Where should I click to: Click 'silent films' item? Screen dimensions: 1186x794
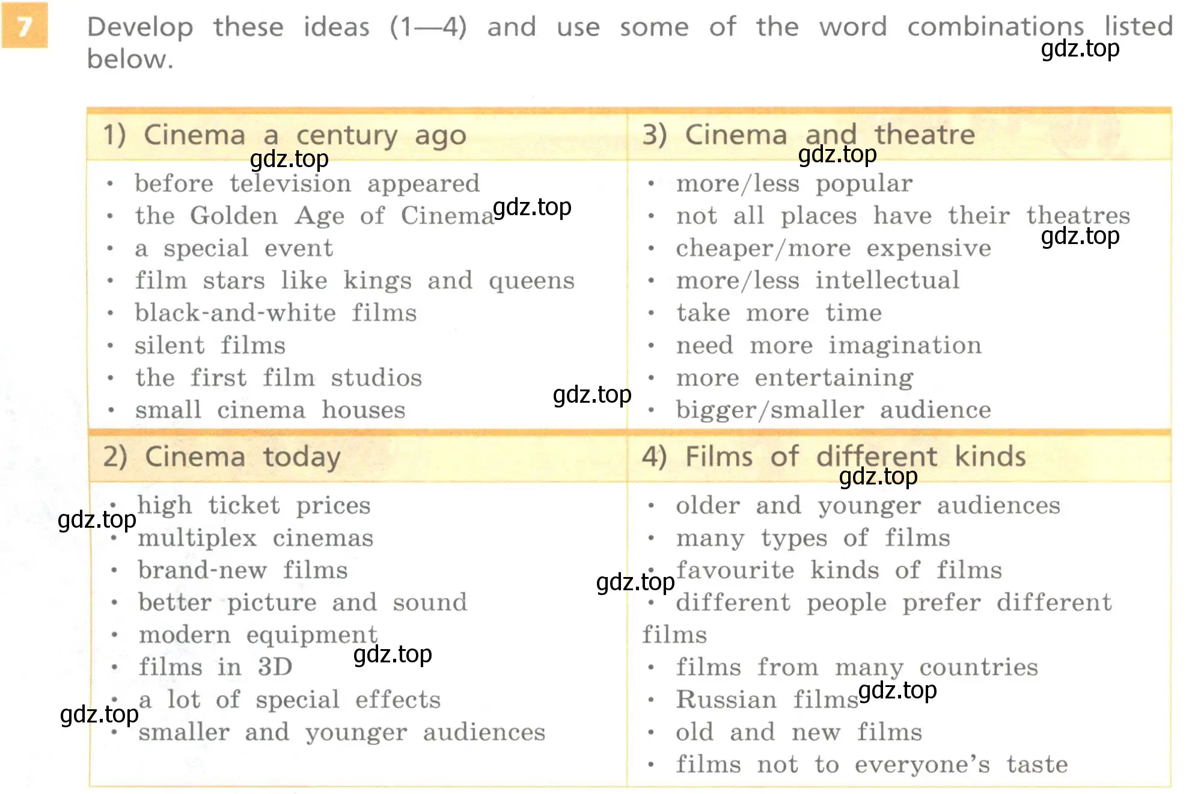tap(210, 345)
